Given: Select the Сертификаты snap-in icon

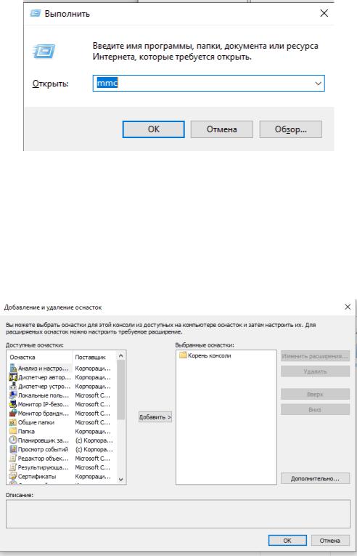Looking at the screenshot, I should 13,476.
